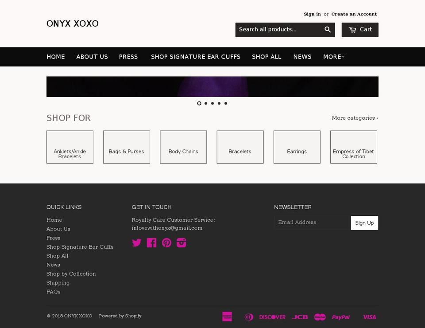Click footer Shop All quick link
425x328 pixels.
57,256
